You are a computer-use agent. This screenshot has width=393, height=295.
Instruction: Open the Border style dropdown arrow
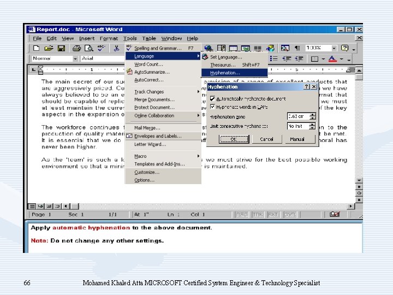pyautogui.click(x=323, y=59)
